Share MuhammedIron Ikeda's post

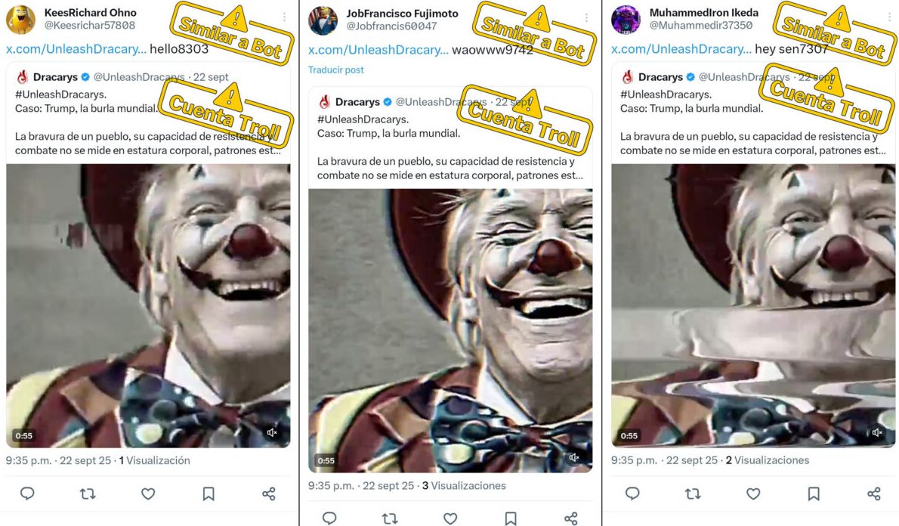(874, 494)
